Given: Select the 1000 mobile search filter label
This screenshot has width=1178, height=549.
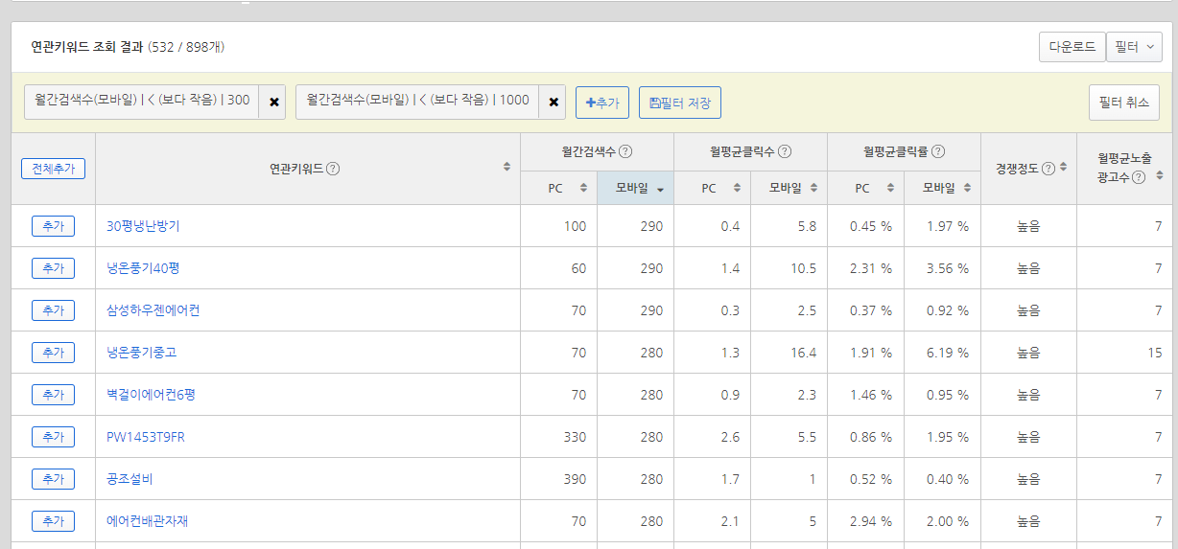Looking at the screenshot, I should pos(417,102).
